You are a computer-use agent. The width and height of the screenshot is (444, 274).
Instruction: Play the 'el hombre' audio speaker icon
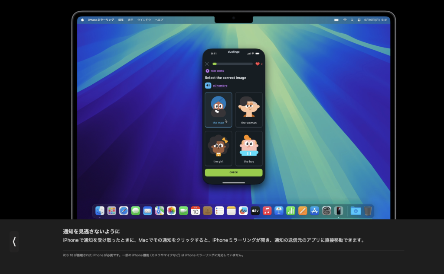tap(208, 86)
